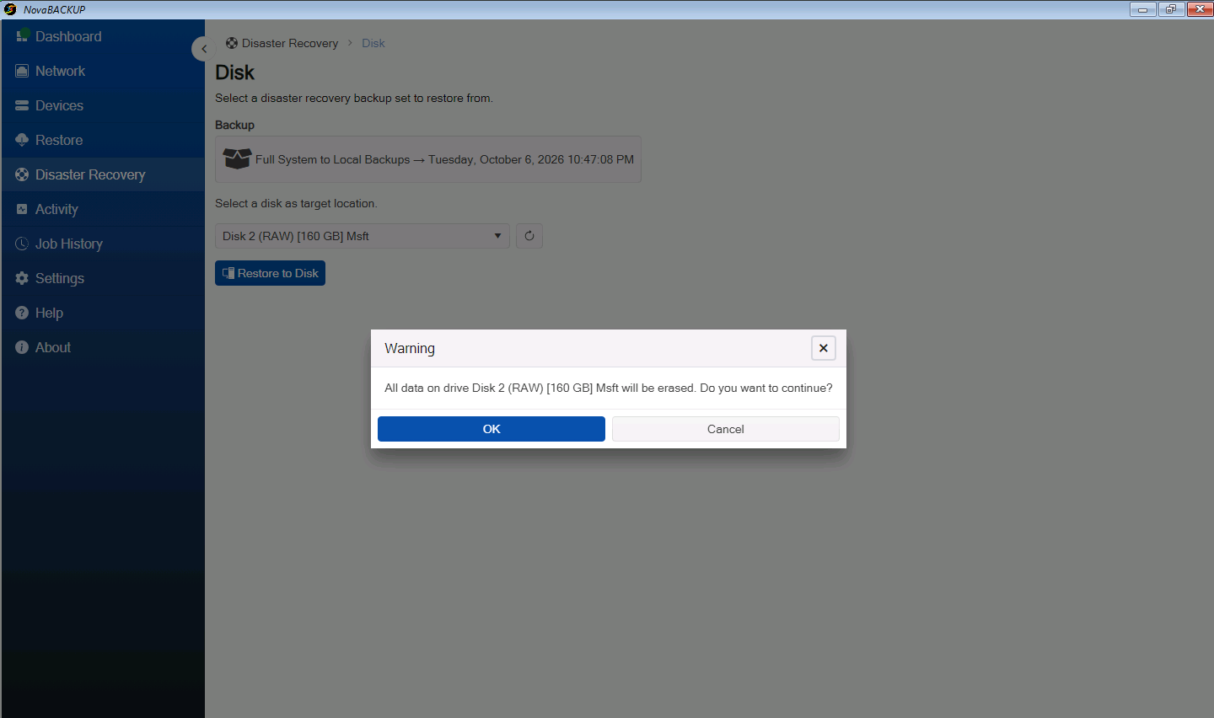The image size is (1214, 718).
Task: Go to the Network section
Action: coord(103,71)
